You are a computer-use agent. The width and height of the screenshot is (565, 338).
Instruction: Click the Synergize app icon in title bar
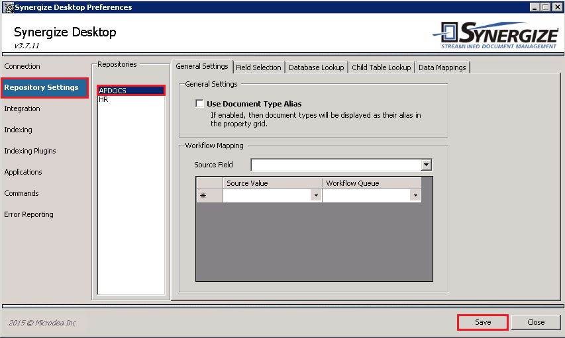[x=9, y=7]
